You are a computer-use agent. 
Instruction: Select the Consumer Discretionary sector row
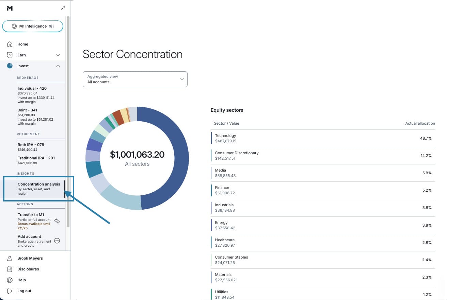coord(323,156)
